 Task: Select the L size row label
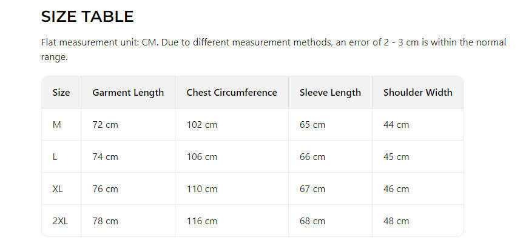pos(55,157)
